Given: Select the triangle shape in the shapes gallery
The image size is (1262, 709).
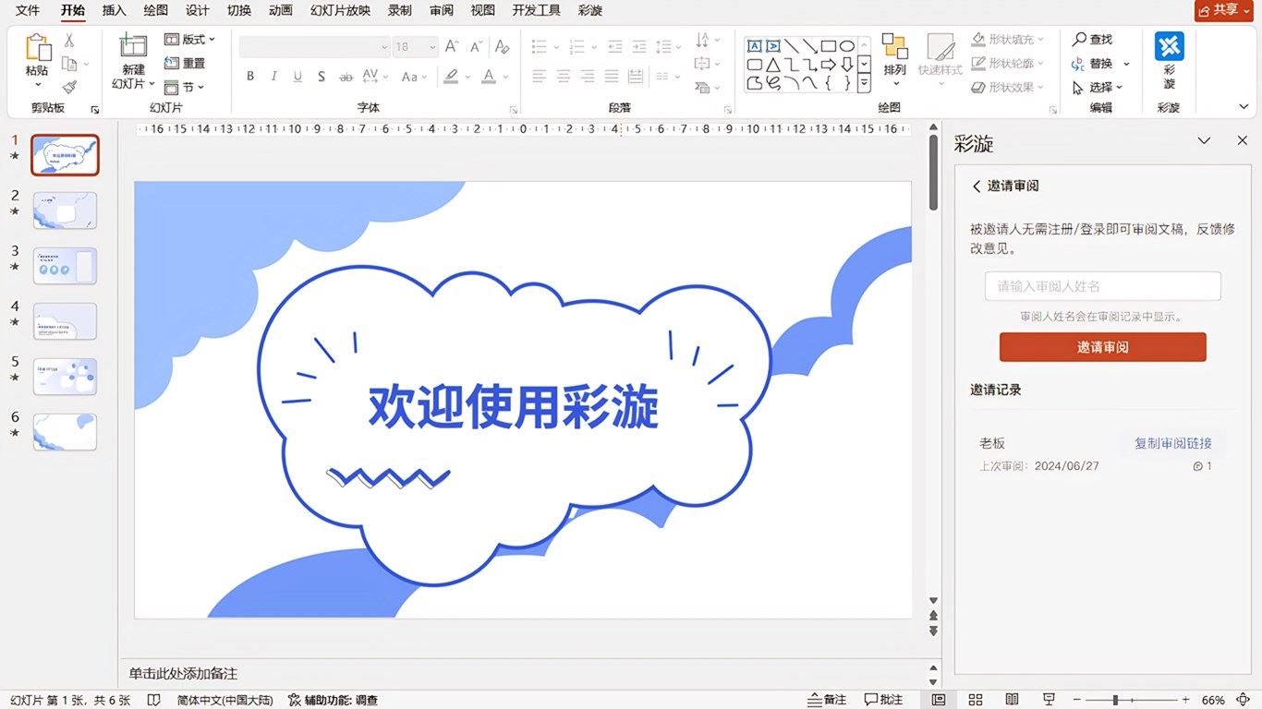Looking at the screenshot, I should (772, 65).
